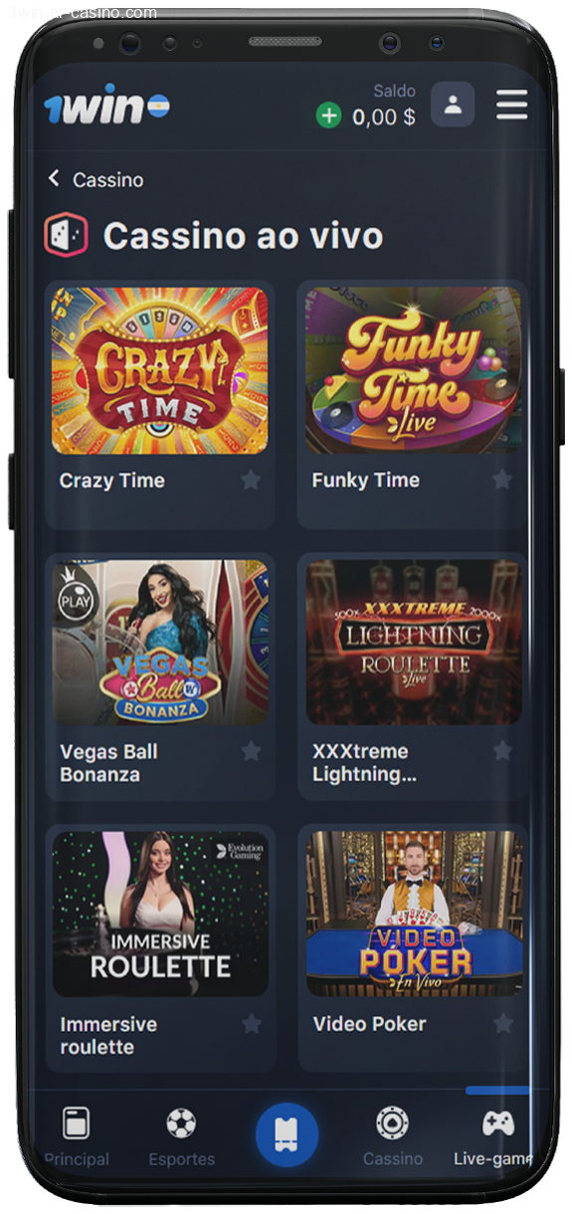Viewport: 572px width, 1214px height.
Task: Favorite Crazy Time with the star
Action: tap(251, 480)
